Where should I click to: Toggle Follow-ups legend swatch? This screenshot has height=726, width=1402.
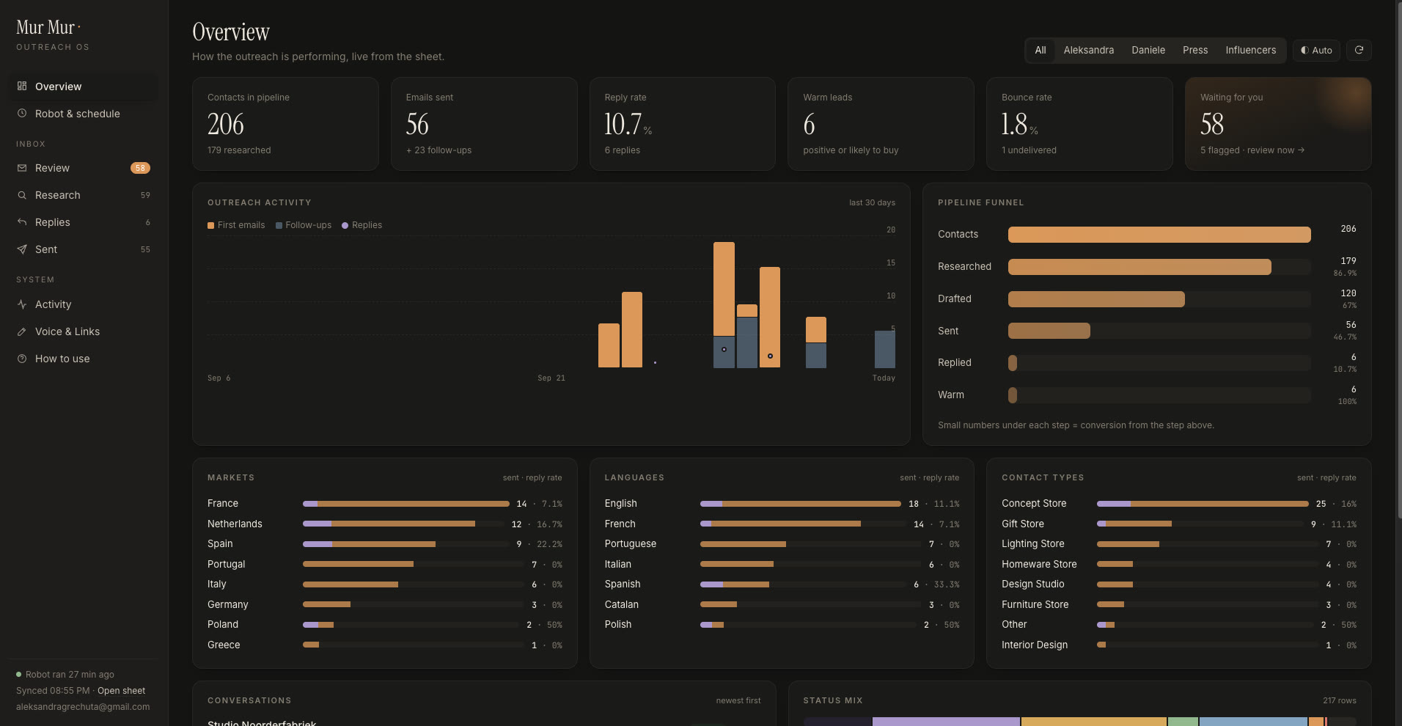(x=279, y=225)
